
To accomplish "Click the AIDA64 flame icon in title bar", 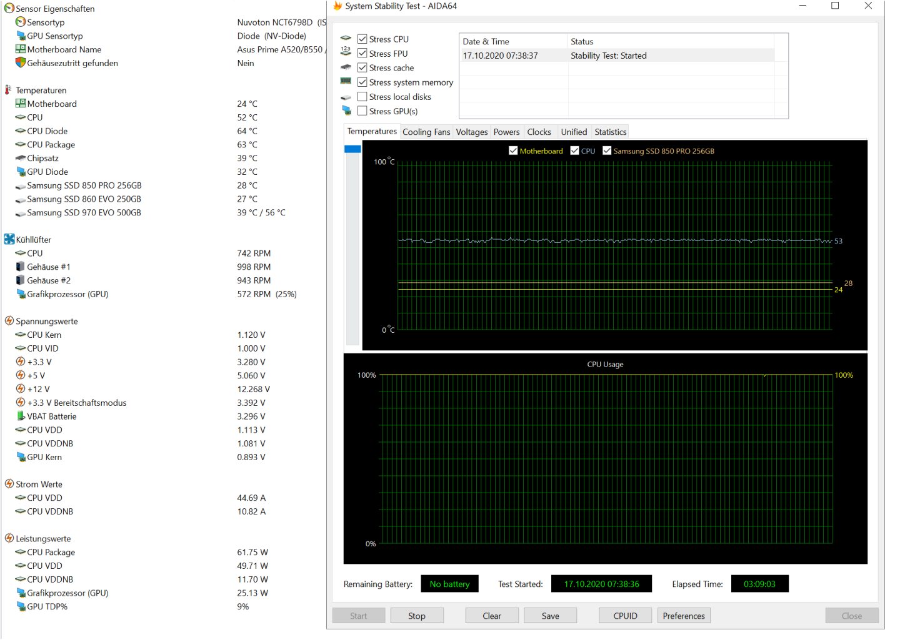I will (337, 6).
